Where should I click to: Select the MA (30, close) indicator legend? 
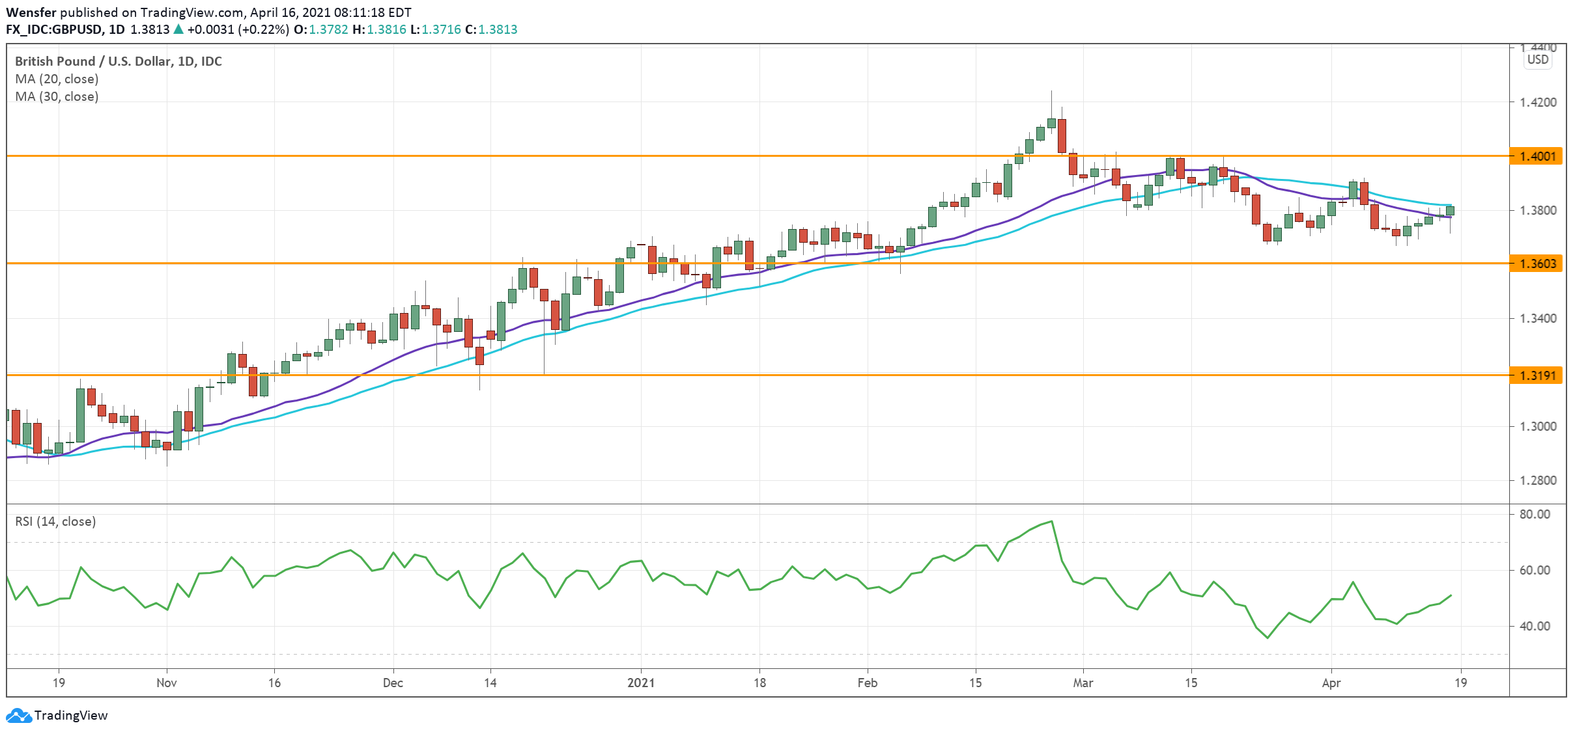coord(57,96)
